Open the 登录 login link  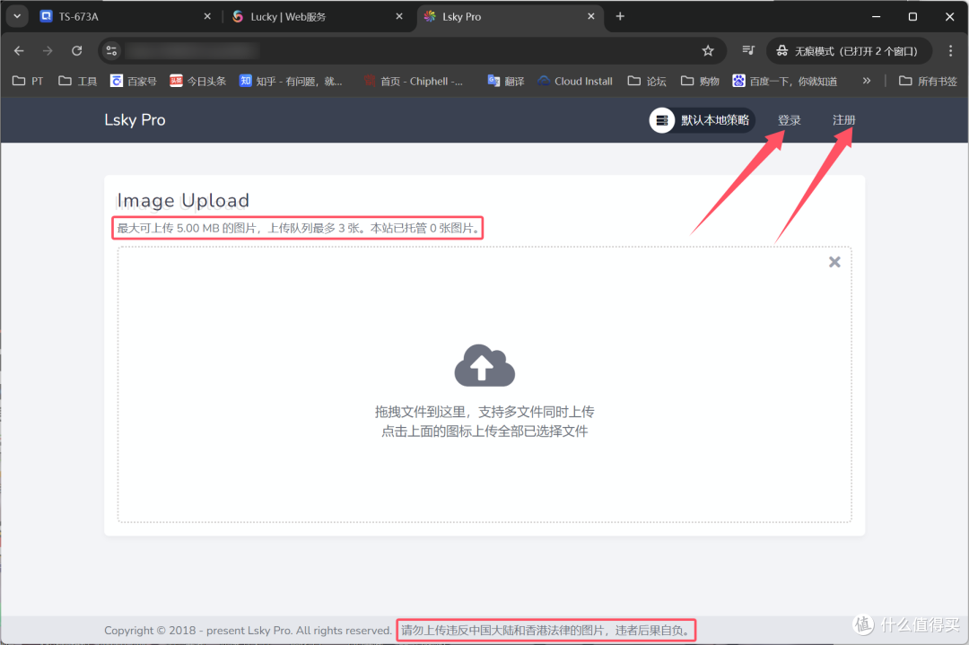(x=790, y=120)
